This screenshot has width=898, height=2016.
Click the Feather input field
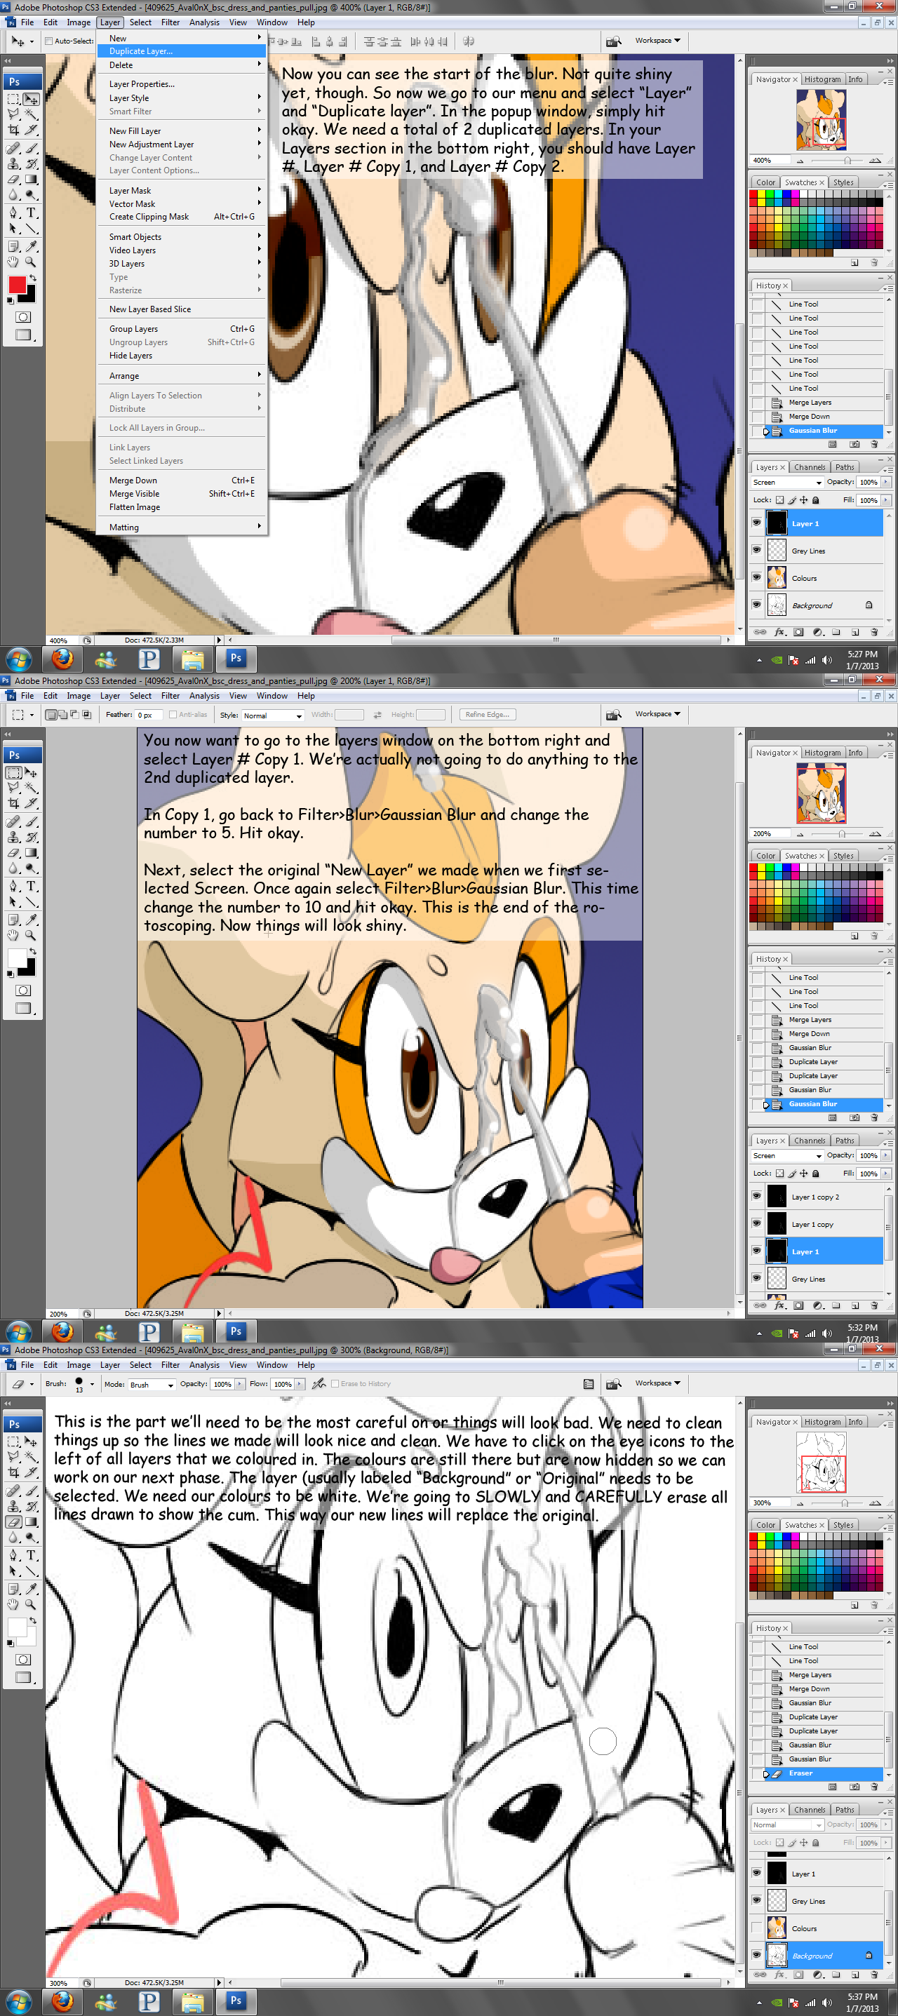point(149,715)
